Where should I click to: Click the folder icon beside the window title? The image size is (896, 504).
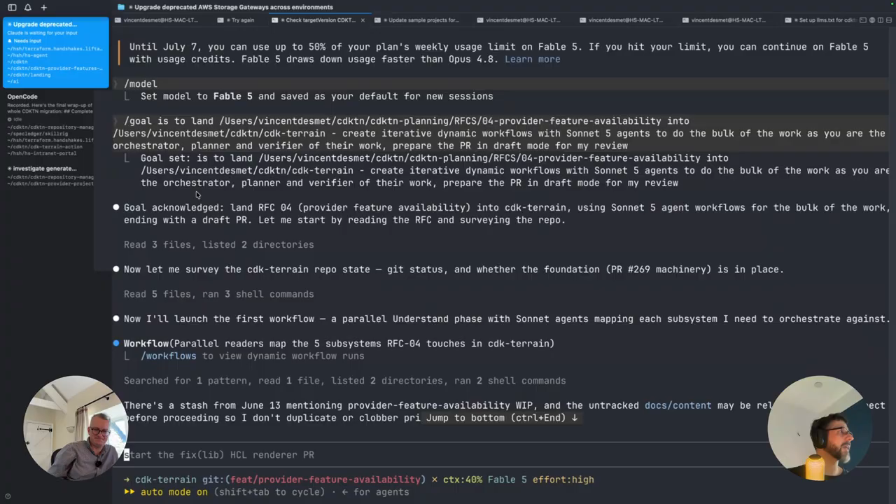point(121,7)
